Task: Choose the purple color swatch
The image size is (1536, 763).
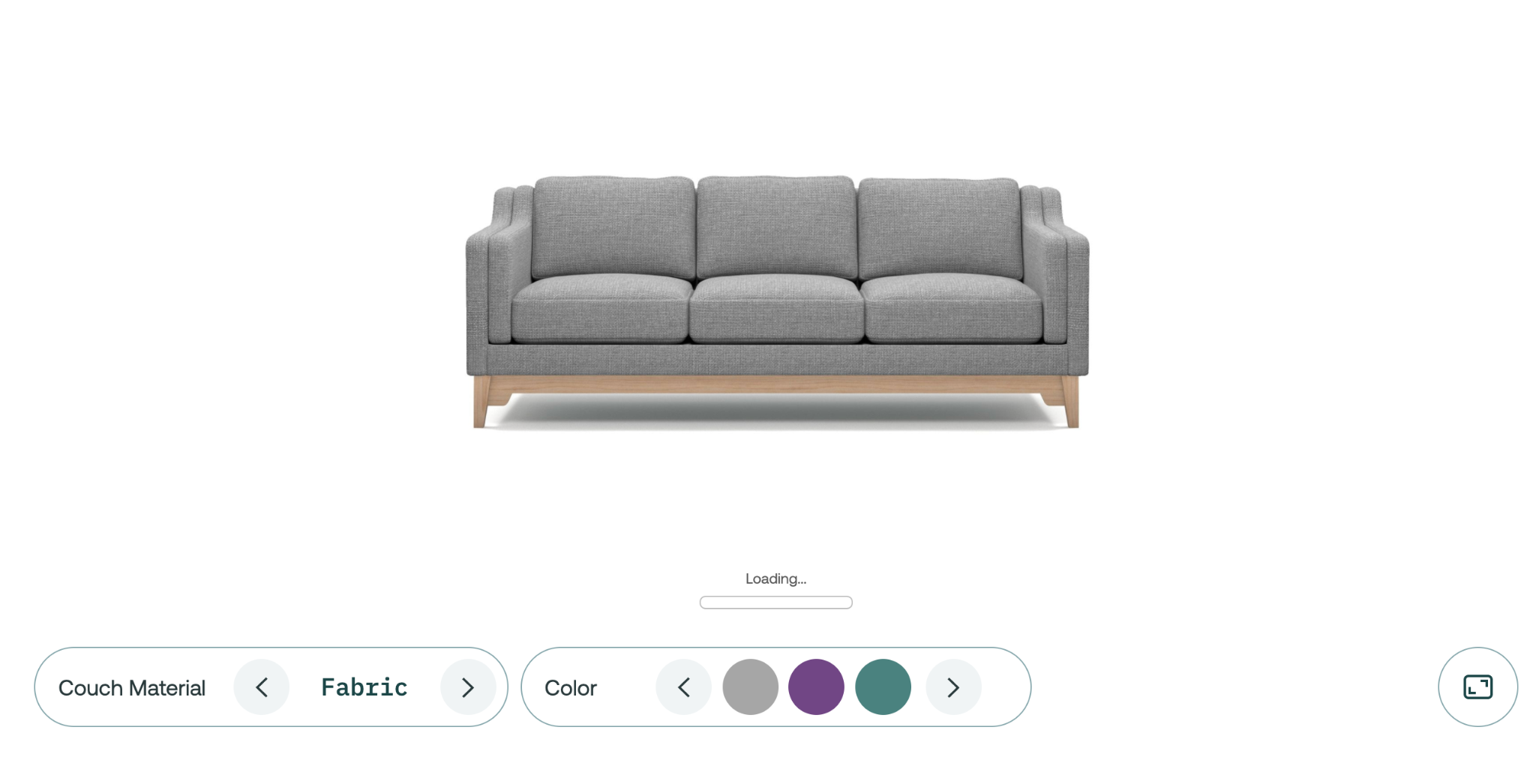Action: click(x=817, y=687)
